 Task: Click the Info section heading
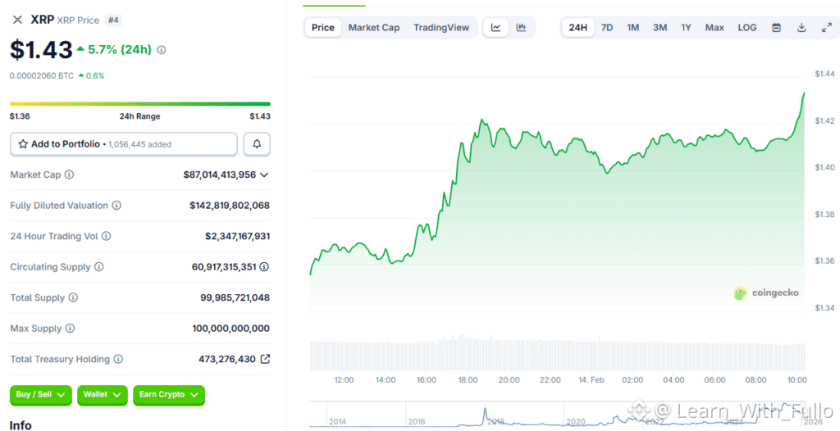(21, 425)
